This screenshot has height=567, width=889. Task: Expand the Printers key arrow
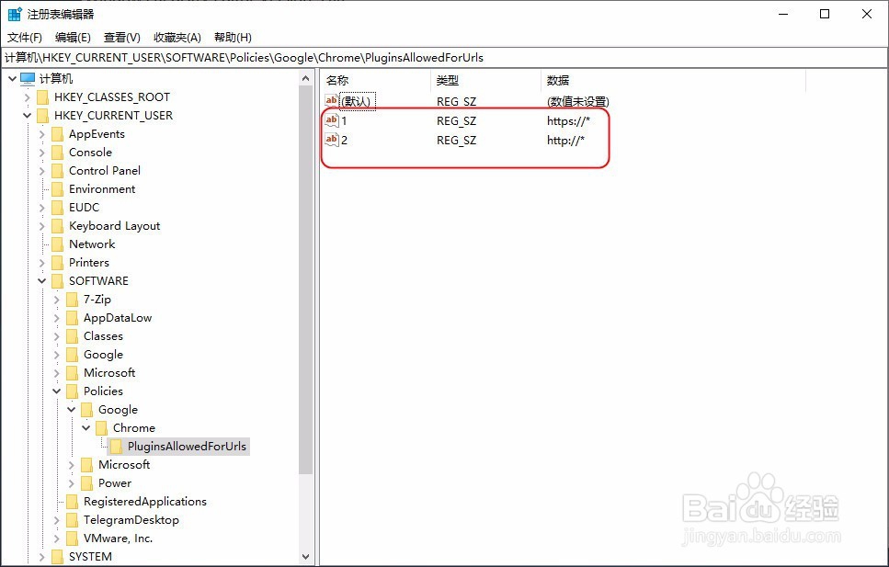[x=41, y=263]
